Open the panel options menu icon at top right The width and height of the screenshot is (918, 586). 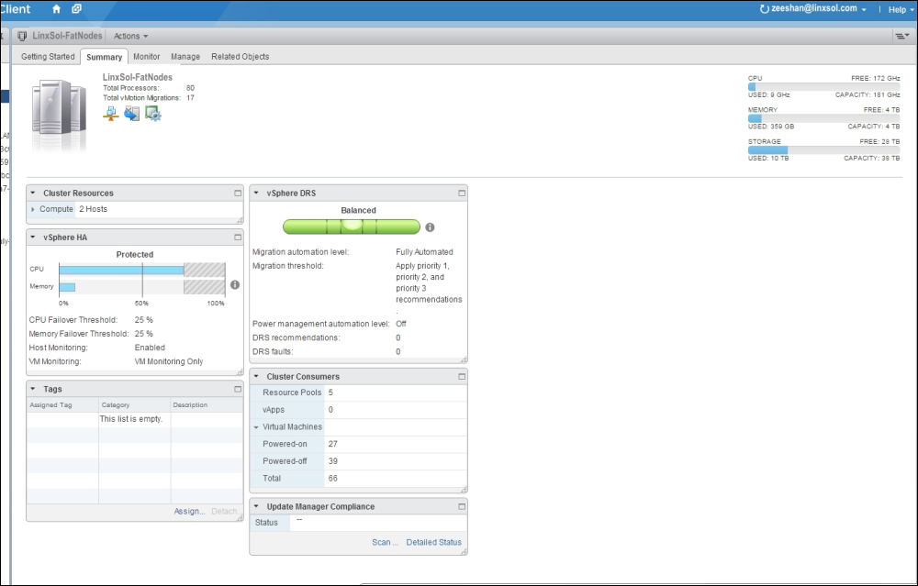(x=901, y=37)
